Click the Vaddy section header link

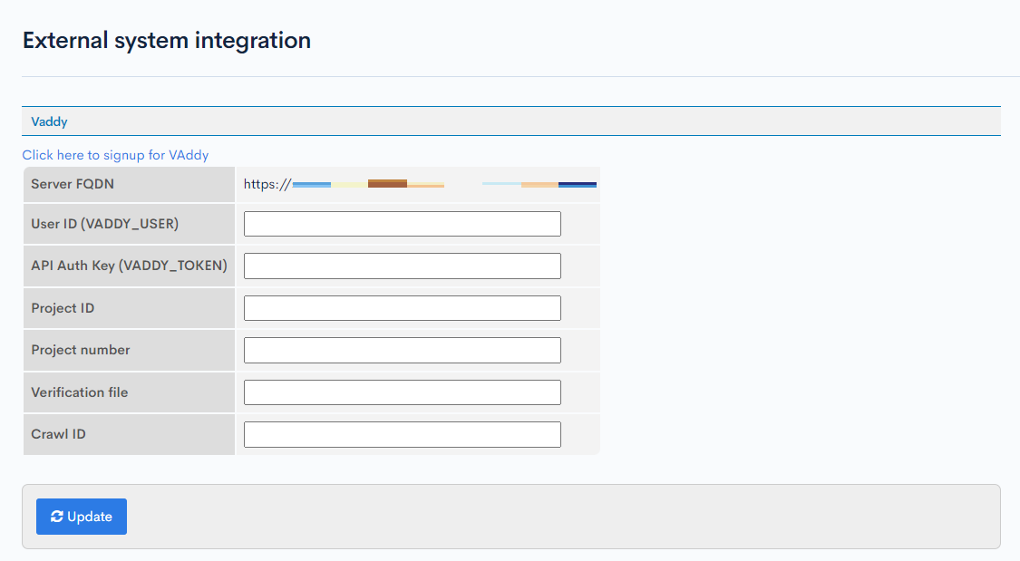click(x=49, y=121)
